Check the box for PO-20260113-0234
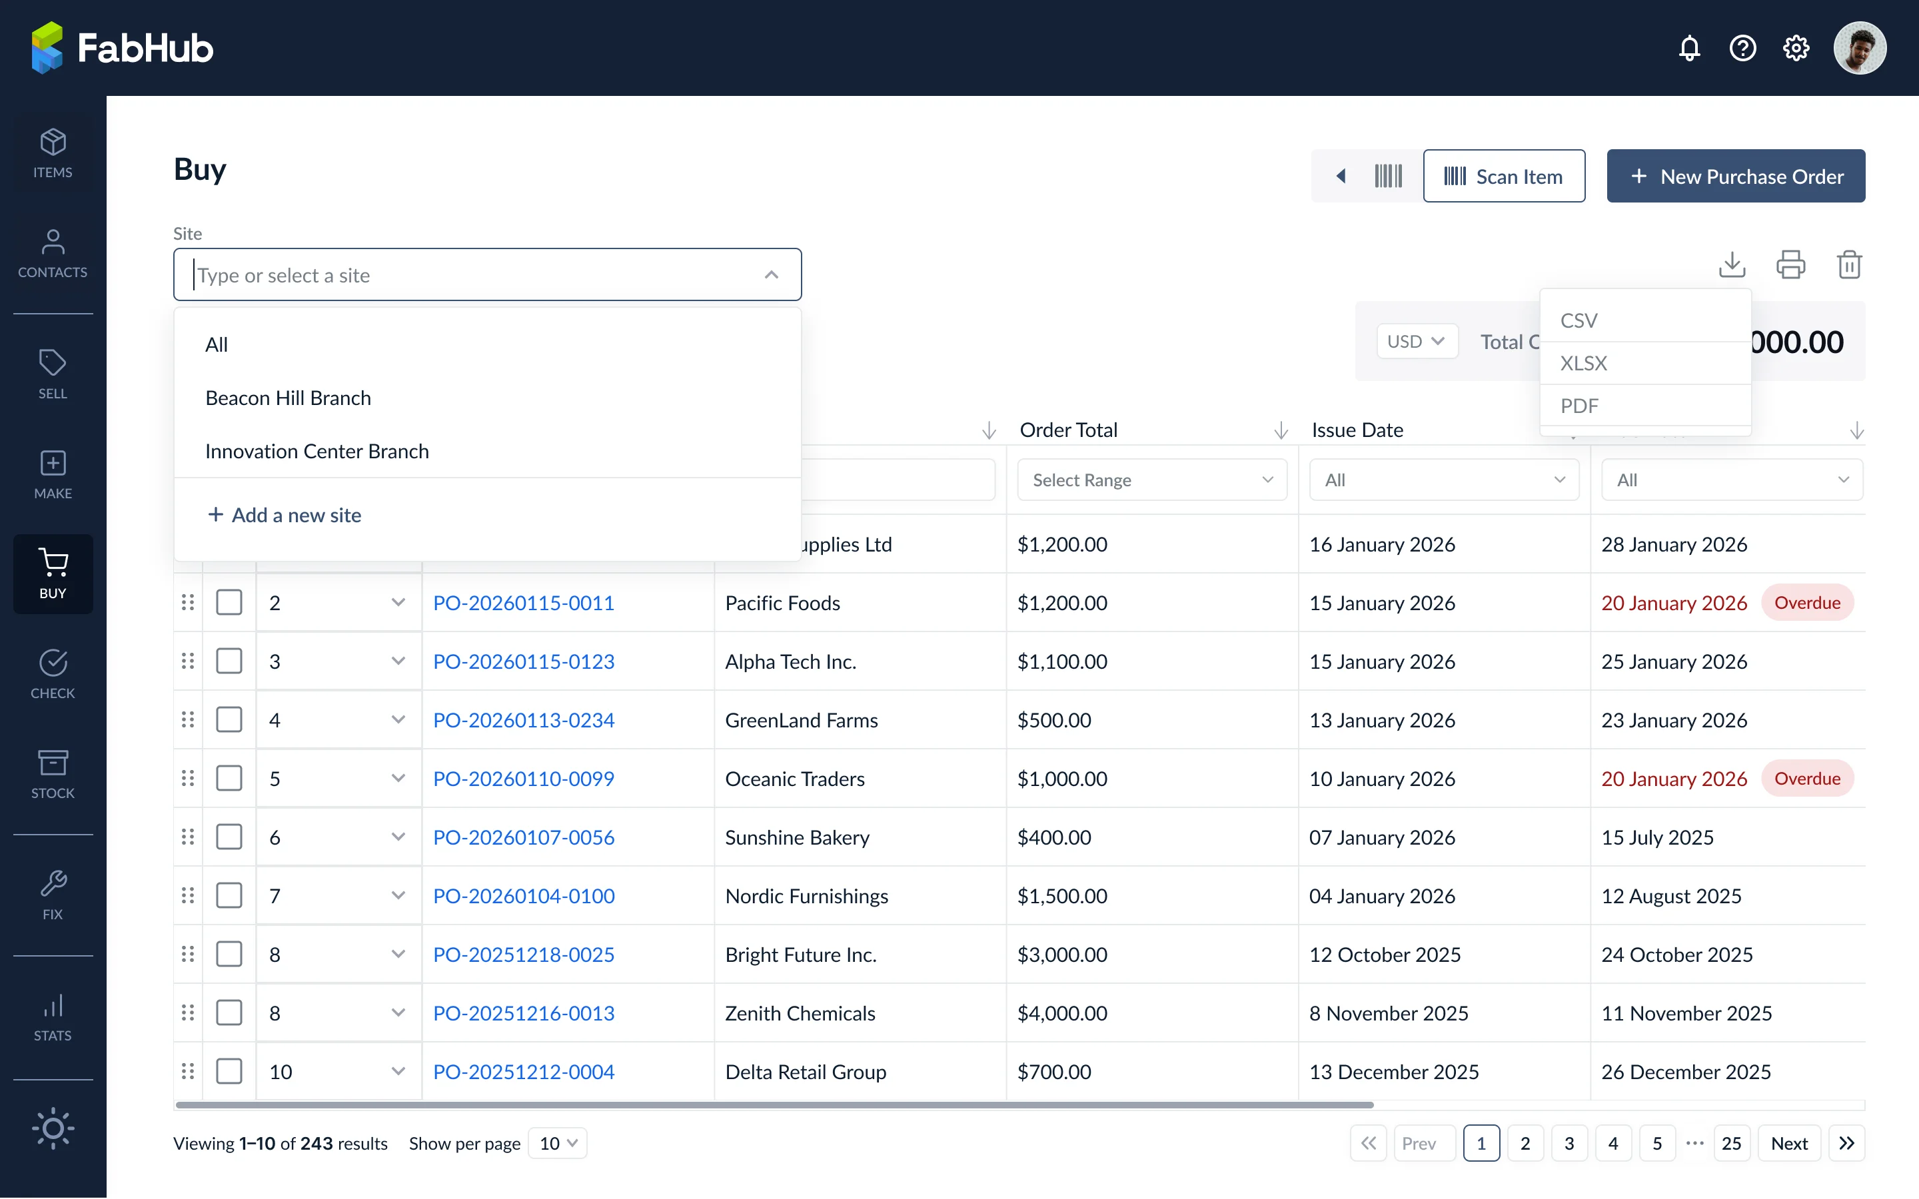The width and height of the screenshot is (1919, 1199). point(229,720)
